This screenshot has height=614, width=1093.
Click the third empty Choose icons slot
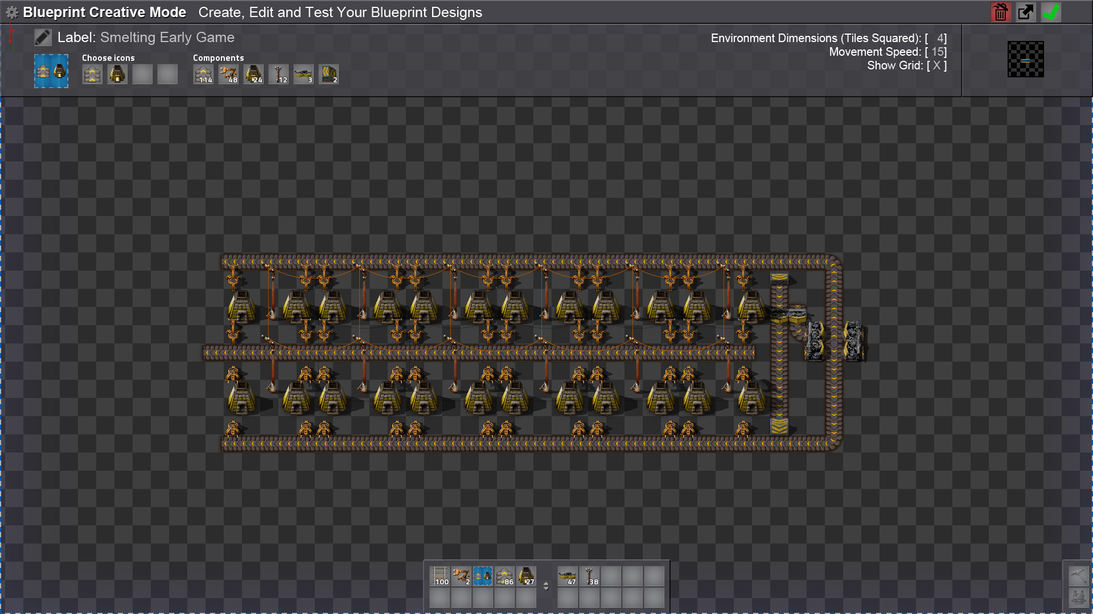coord(142,74)
